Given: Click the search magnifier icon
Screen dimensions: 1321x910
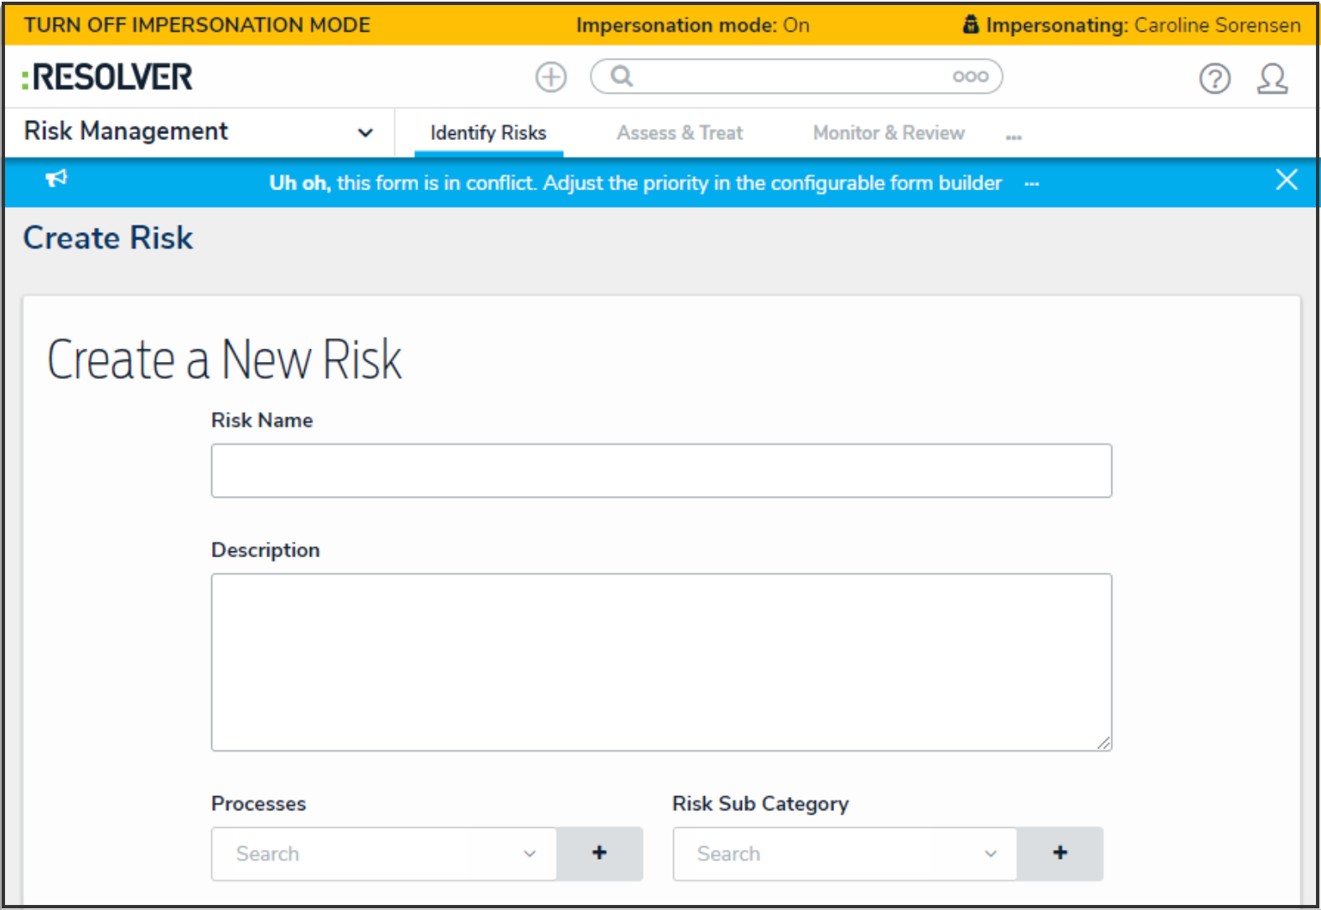Looking at the screenshot, I should point(621,76).
